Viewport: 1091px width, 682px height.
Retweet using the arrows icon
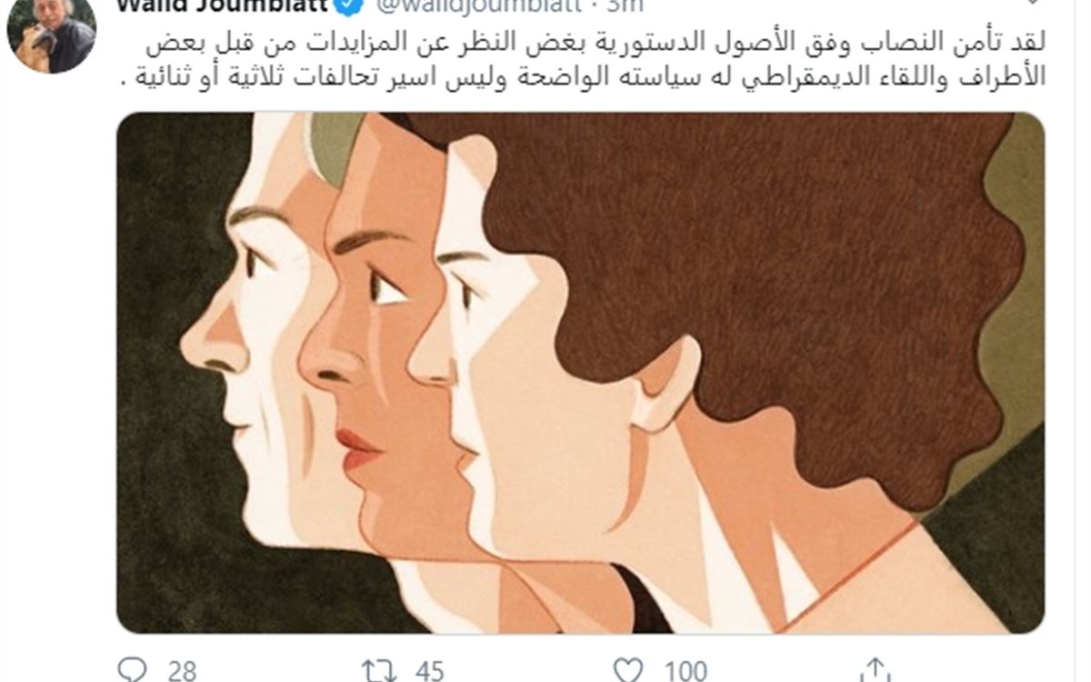click(381, 671)
